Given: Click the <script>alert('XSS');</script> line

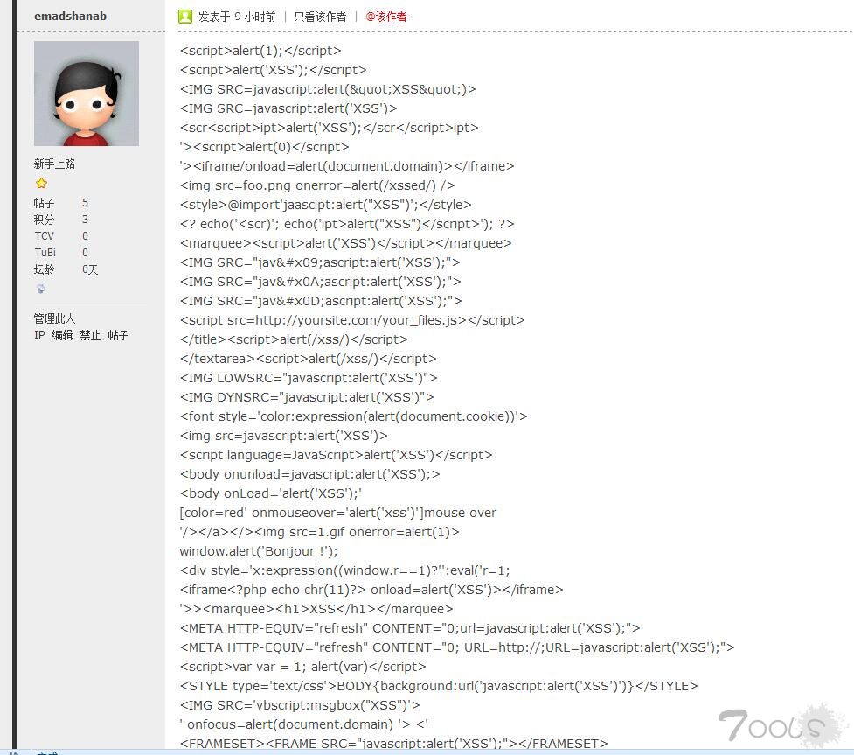Looking at the screenshot, I should (273, 70).
